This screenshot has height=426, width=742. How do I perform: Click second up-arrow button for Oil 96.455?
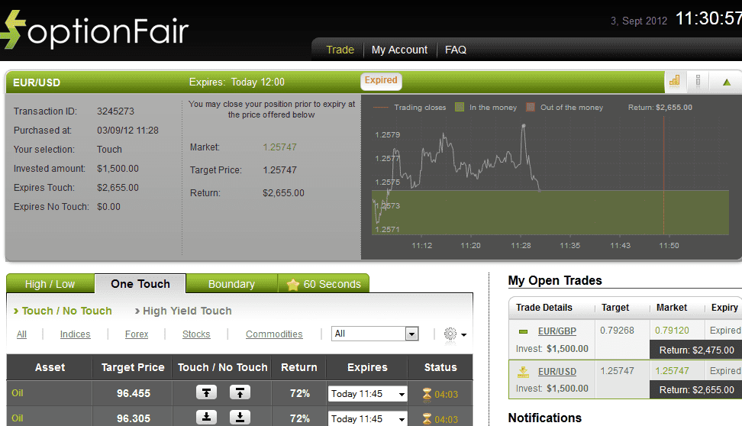(x=240, y=392)
